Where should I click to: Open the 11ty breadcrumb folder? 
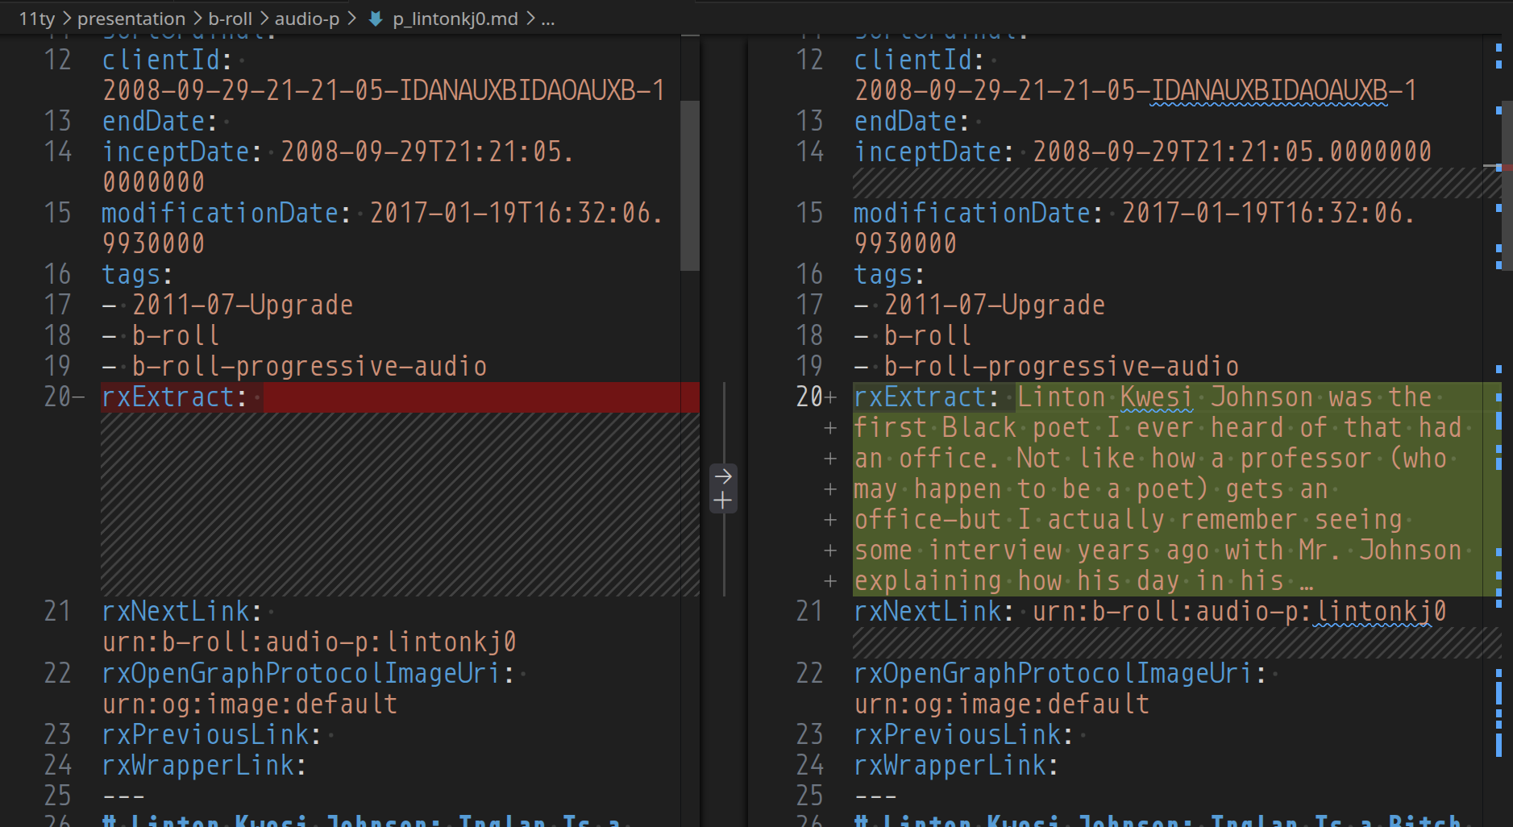pos(37,19)
